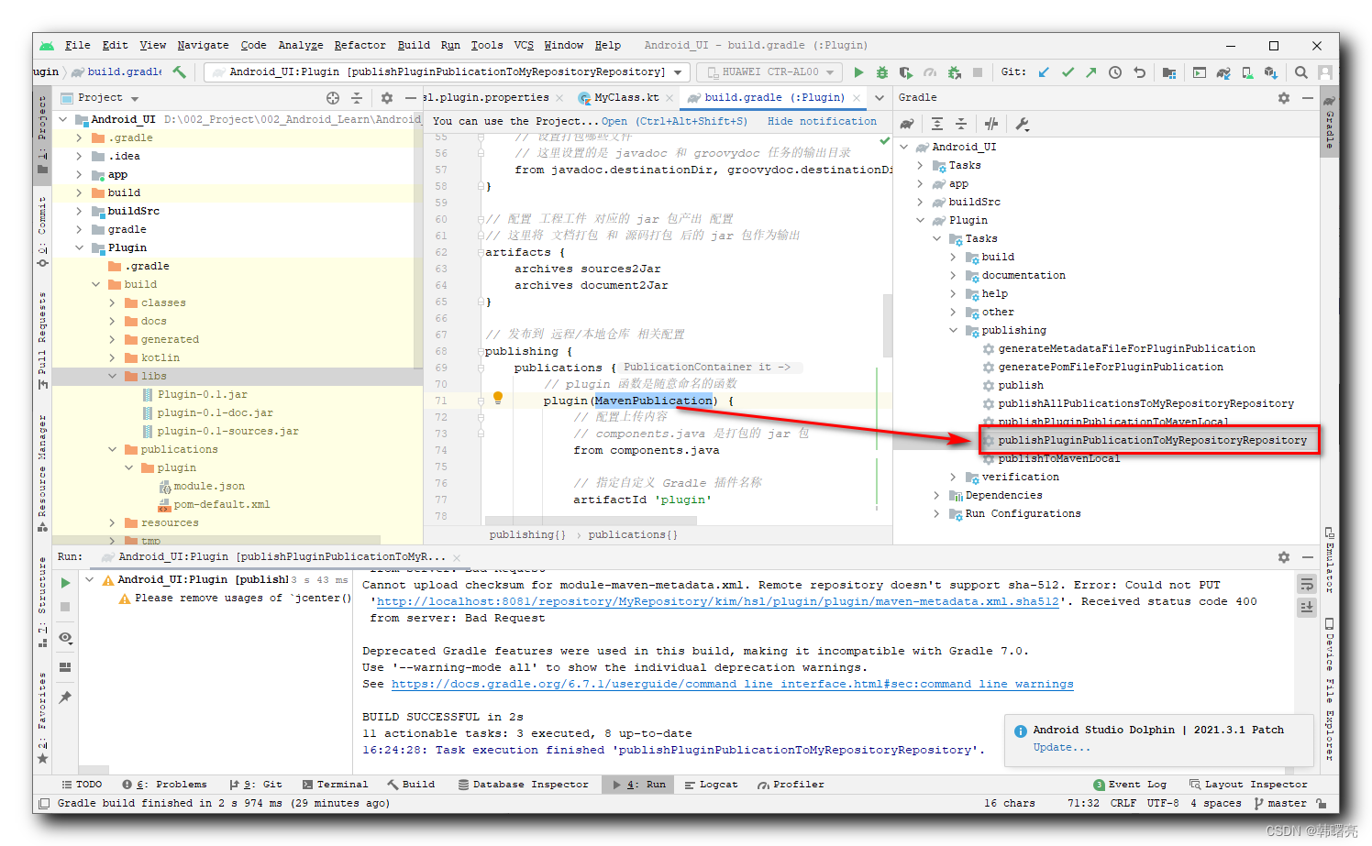Pin the Run tab
The image size is (1372, 846).
(65, 698)
